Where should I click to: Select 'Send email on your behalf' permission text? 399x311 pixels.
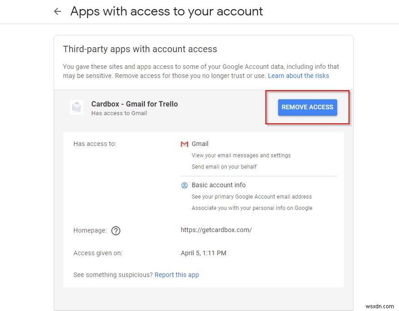pos(224,167)
